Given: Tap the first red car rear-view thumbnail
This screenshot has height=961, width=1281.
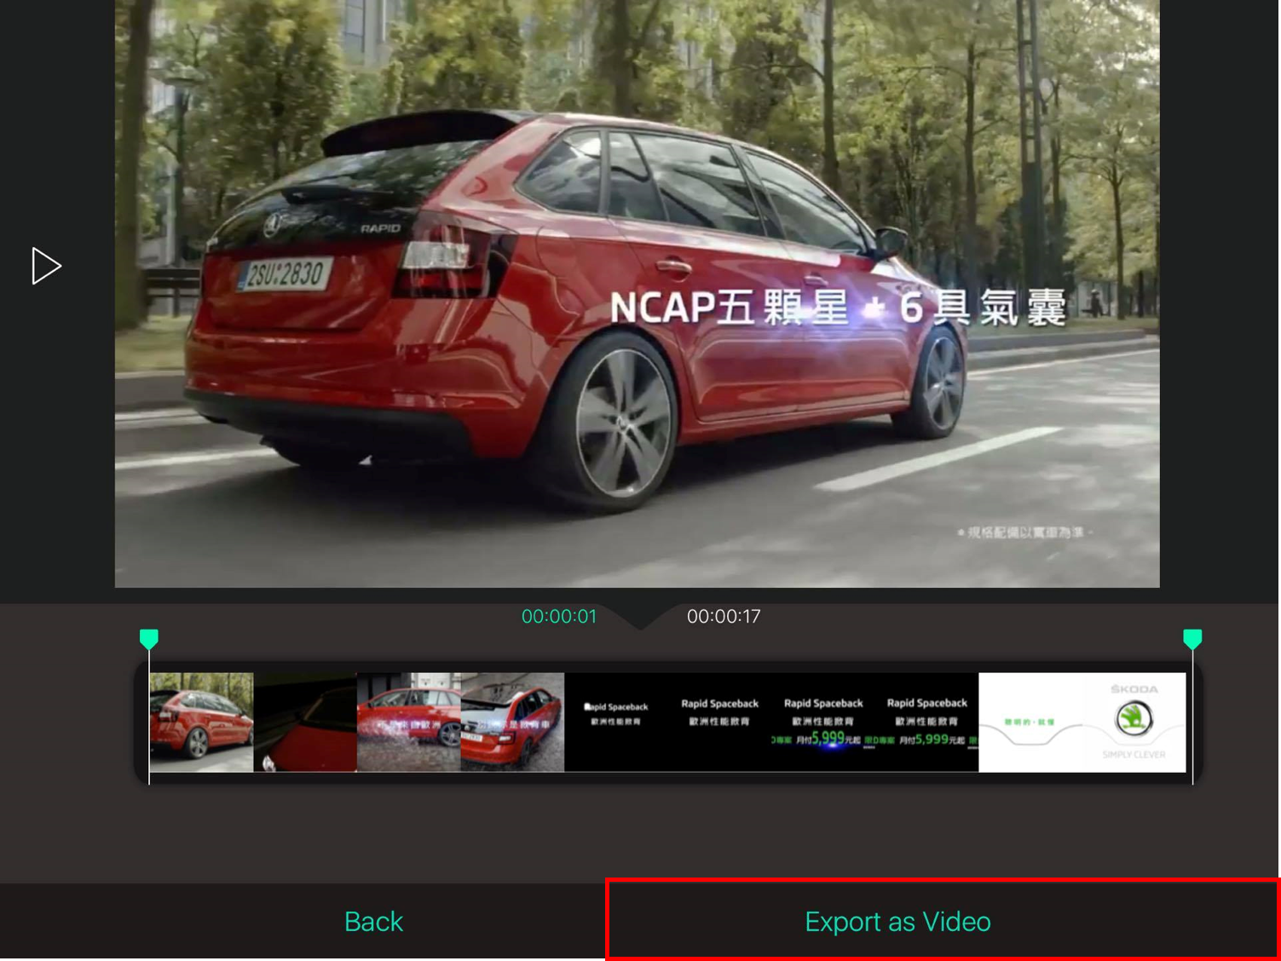Looking at the screenshot, I should point(202,722).
